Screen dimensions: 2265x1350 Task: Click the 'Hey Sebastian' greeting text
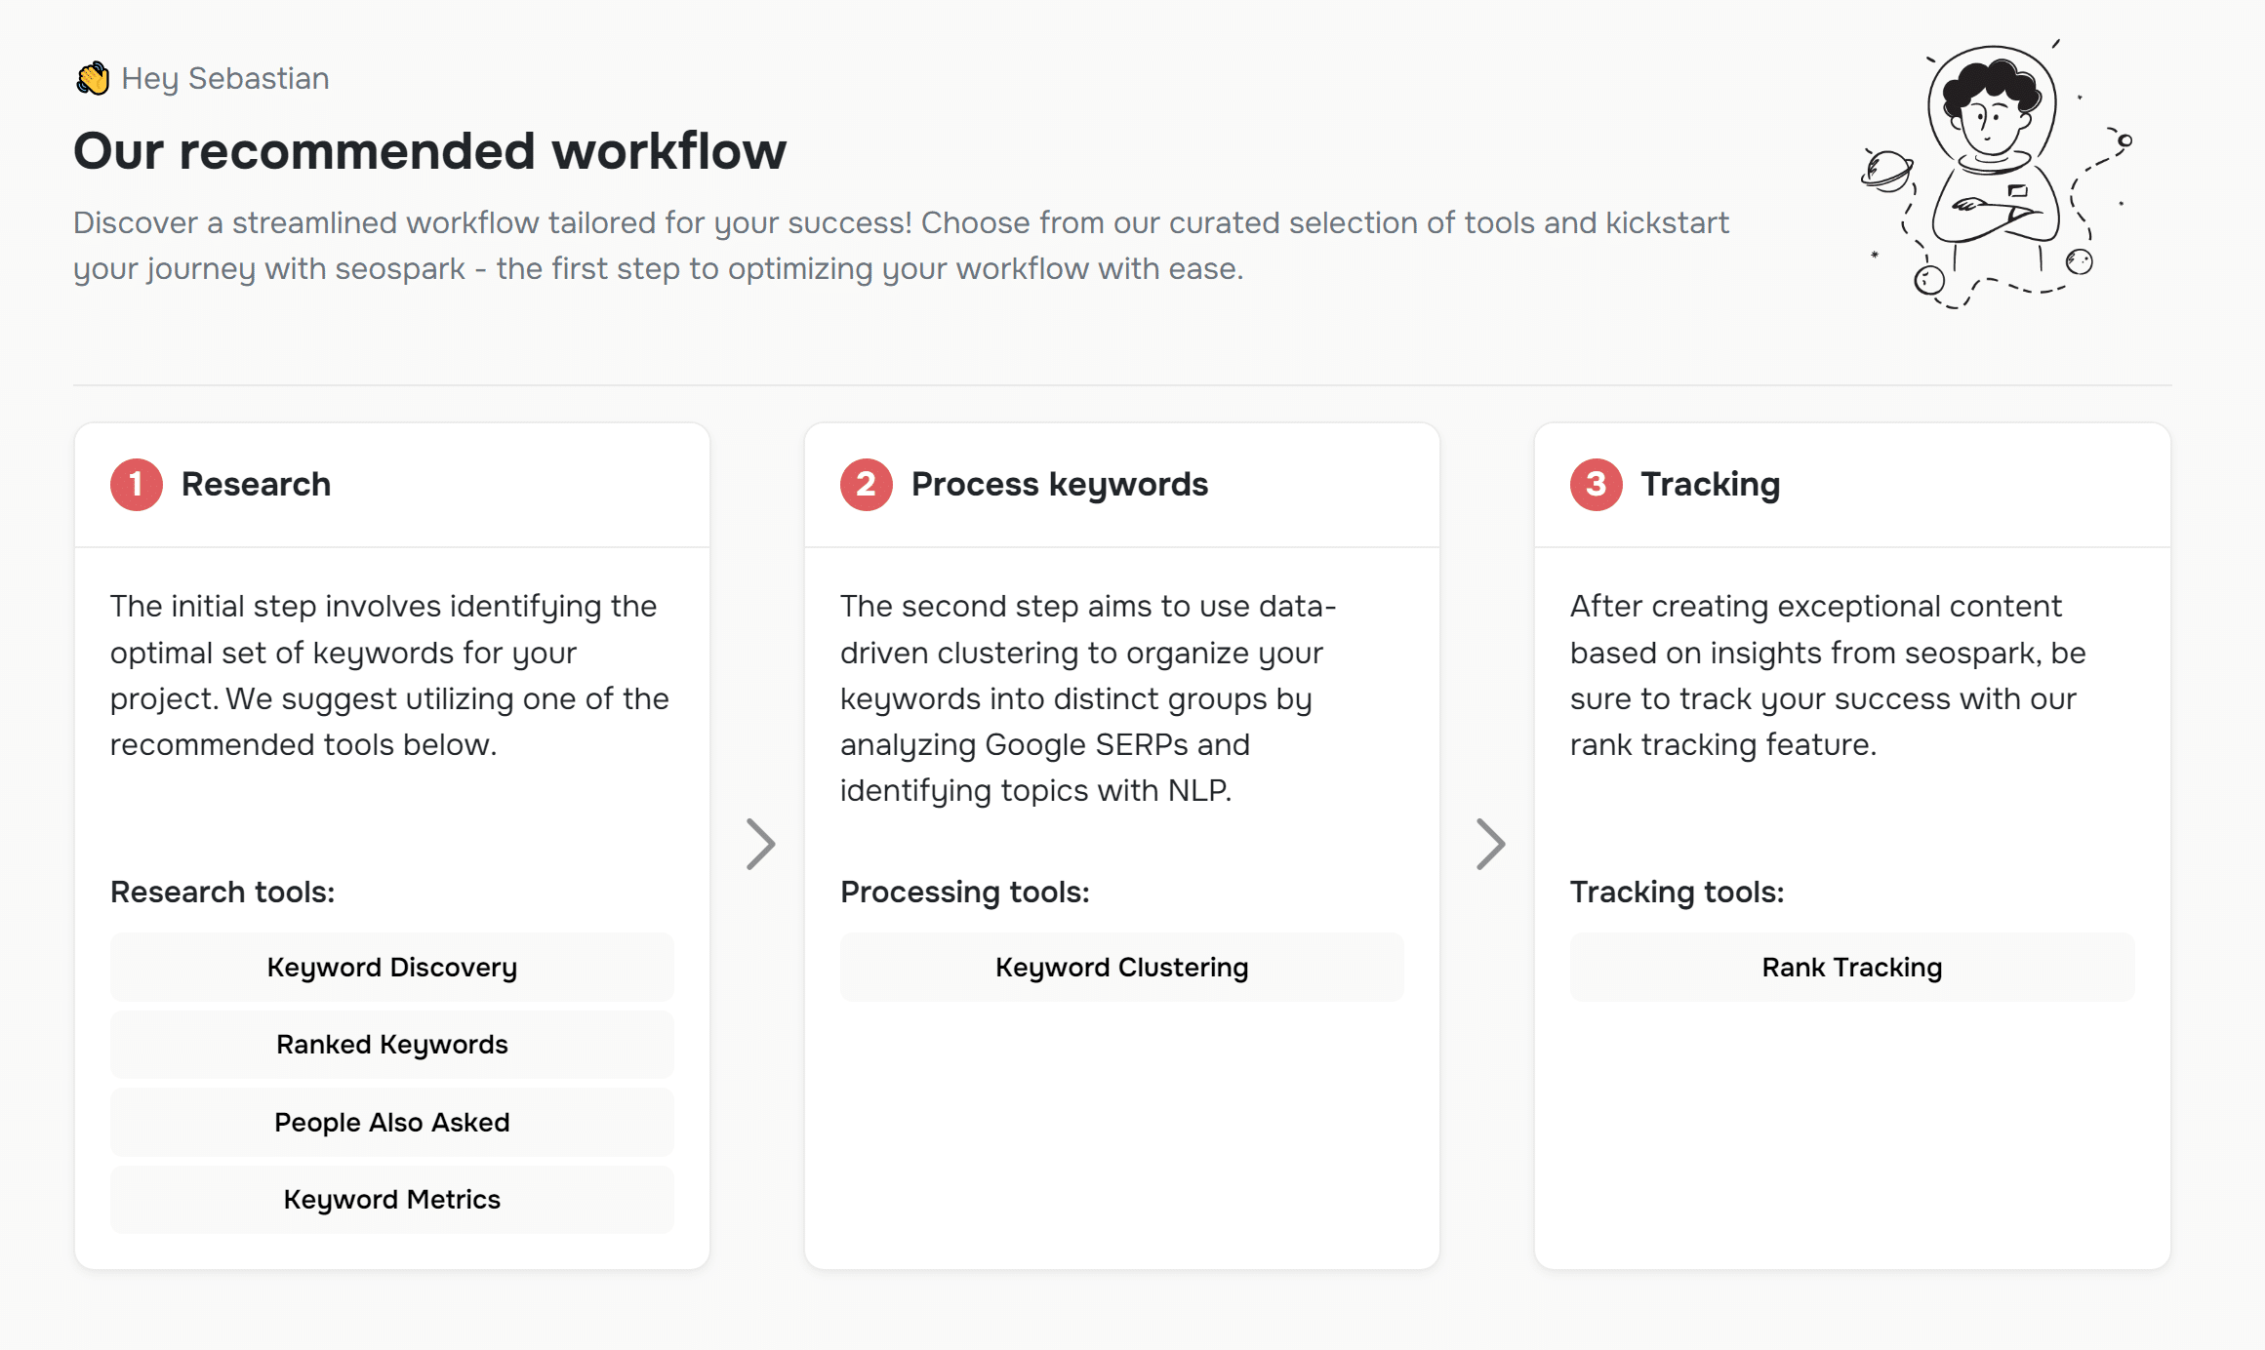click(225, 78)
